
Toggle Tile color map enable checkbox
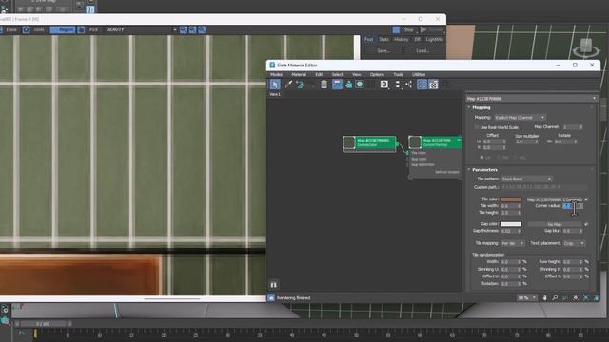[586, 199]
